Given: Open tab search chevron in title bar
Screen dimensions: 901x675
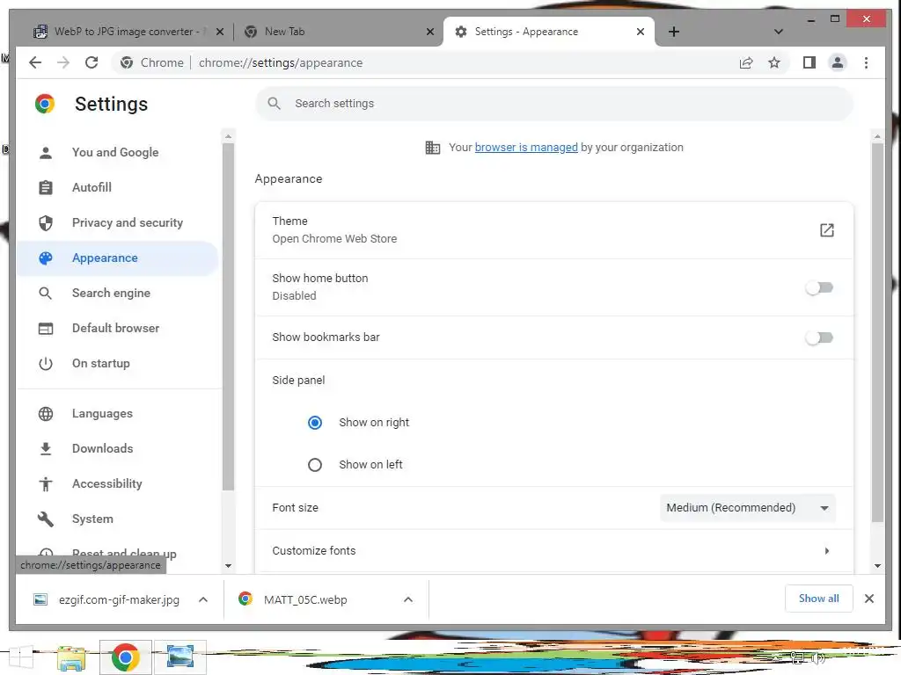Looking at the screenshot, I should tap(779, 32).
